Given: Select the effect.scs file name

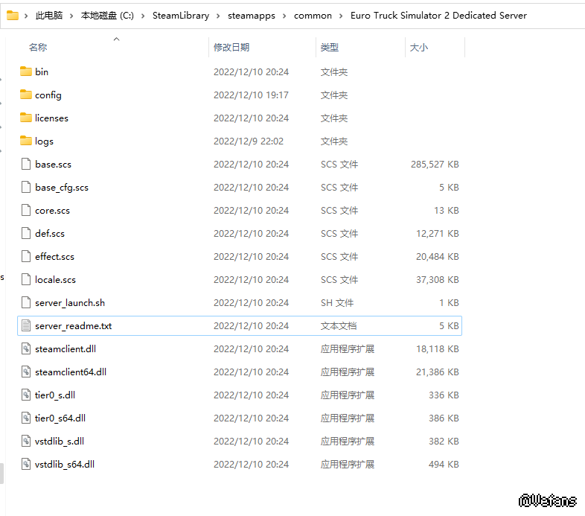Looking at the screenshot, I should click(54, 257).
